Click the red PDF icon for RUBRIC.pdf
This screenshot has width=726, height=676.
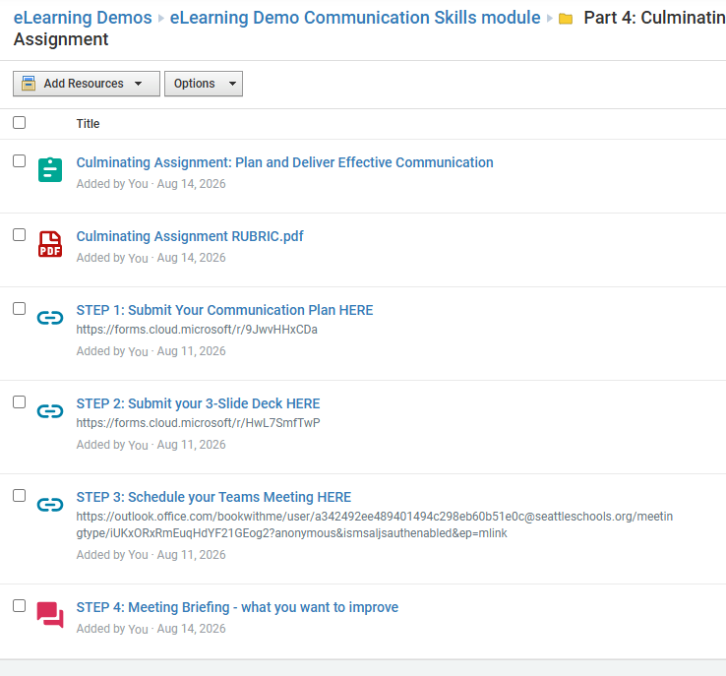tap(50, 244)
